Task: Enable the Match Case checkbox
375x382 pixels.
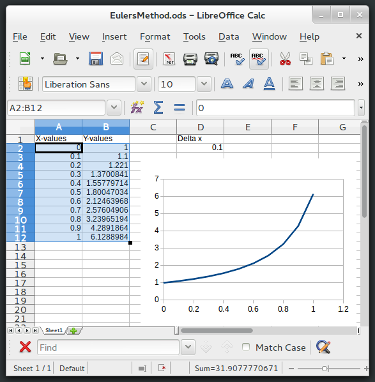Action: [x=246, y=347]
